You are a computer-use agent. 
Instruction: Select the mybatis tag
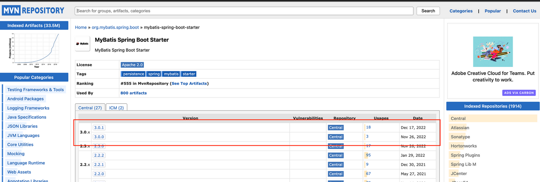171,74
